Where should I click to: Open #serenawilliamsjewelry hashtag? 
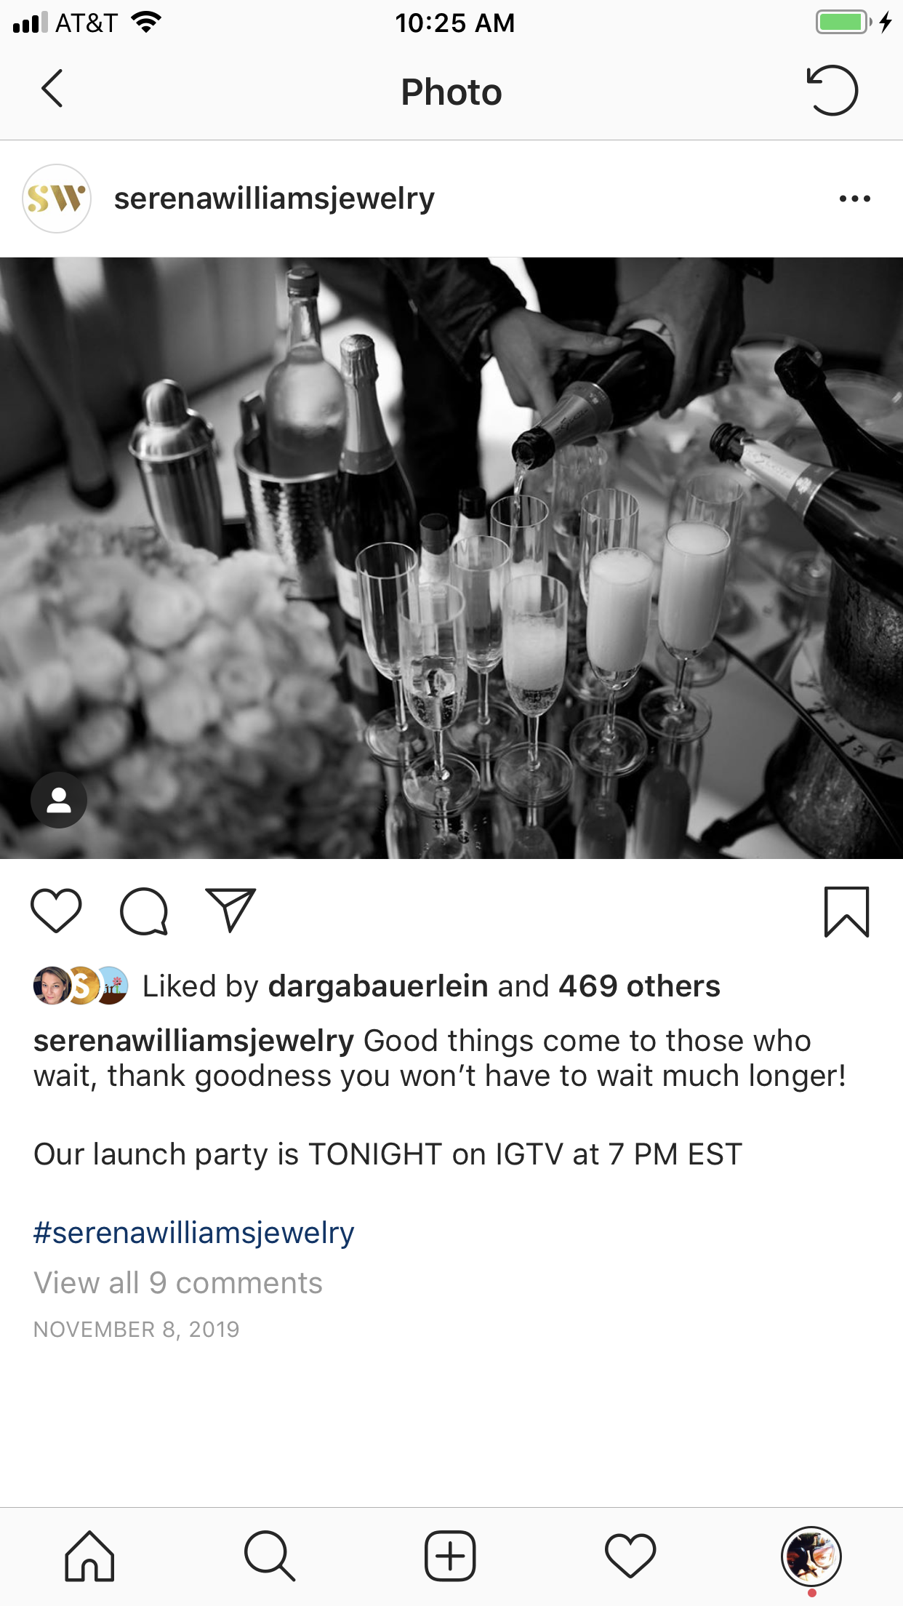(194, 1233)
